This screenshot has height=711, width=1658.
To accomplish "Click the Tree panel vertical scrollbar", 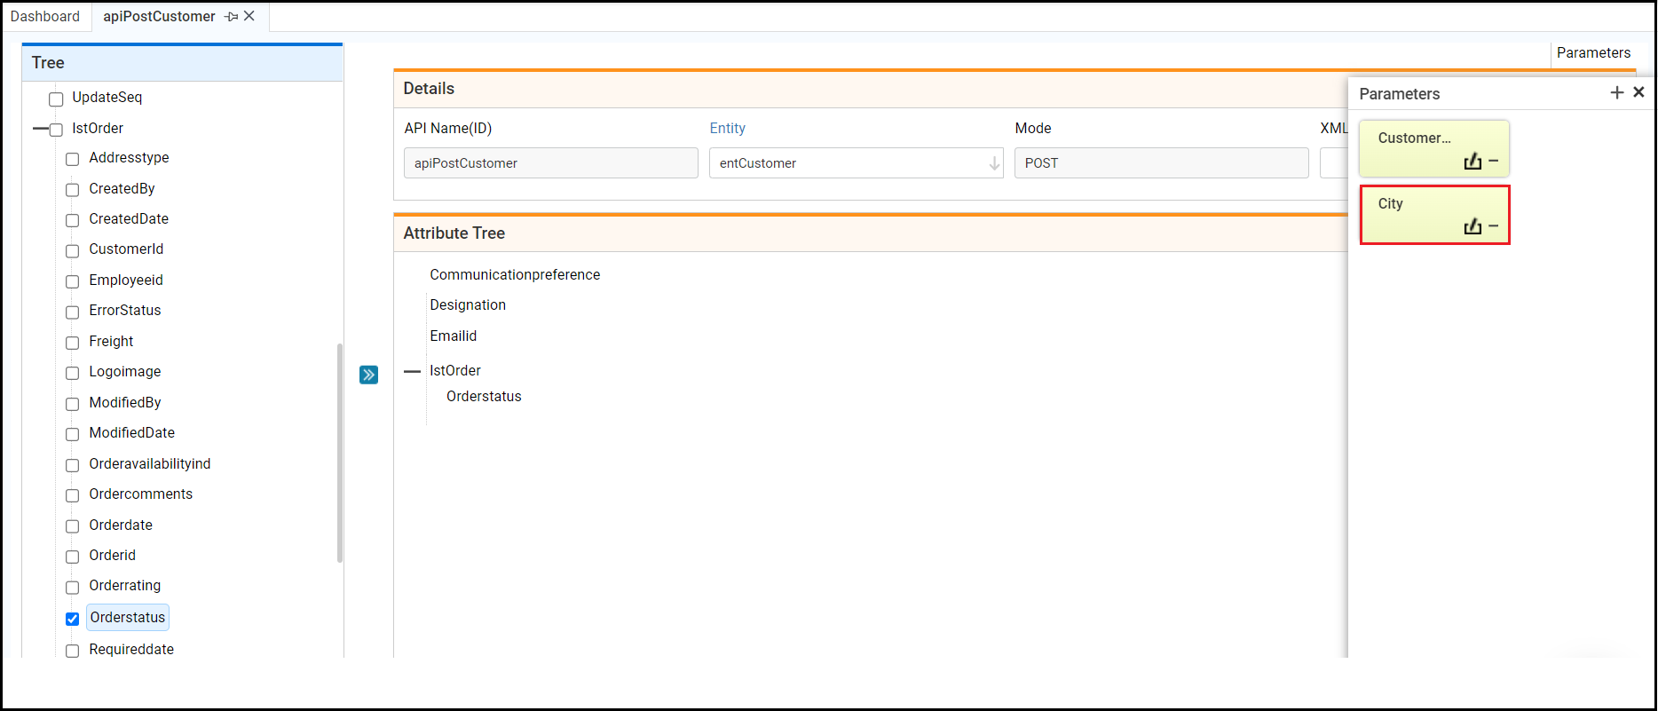I will (340, 453).
